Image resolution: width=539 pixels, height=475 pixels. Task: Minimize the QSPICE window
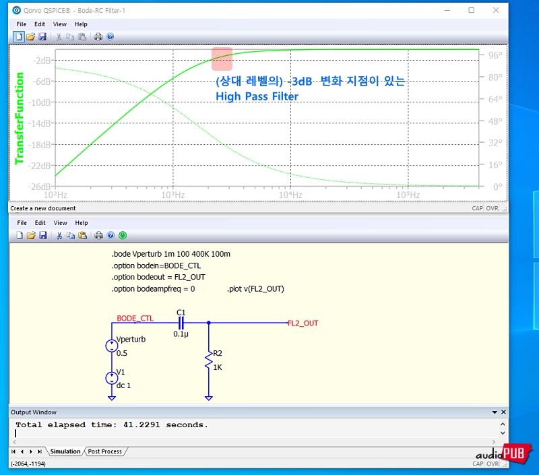(447, 10)
